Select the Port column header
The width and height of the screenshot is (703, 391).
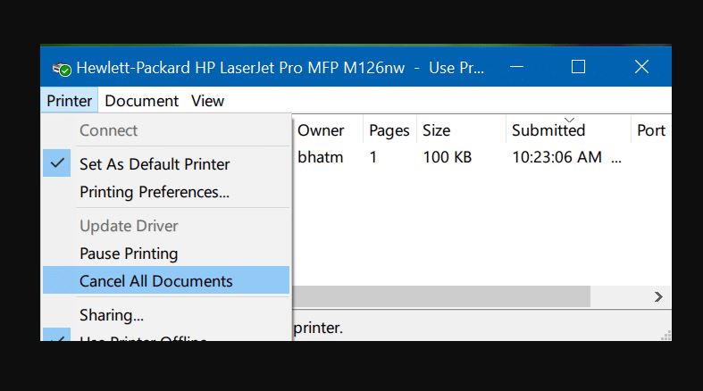[651, 130]
